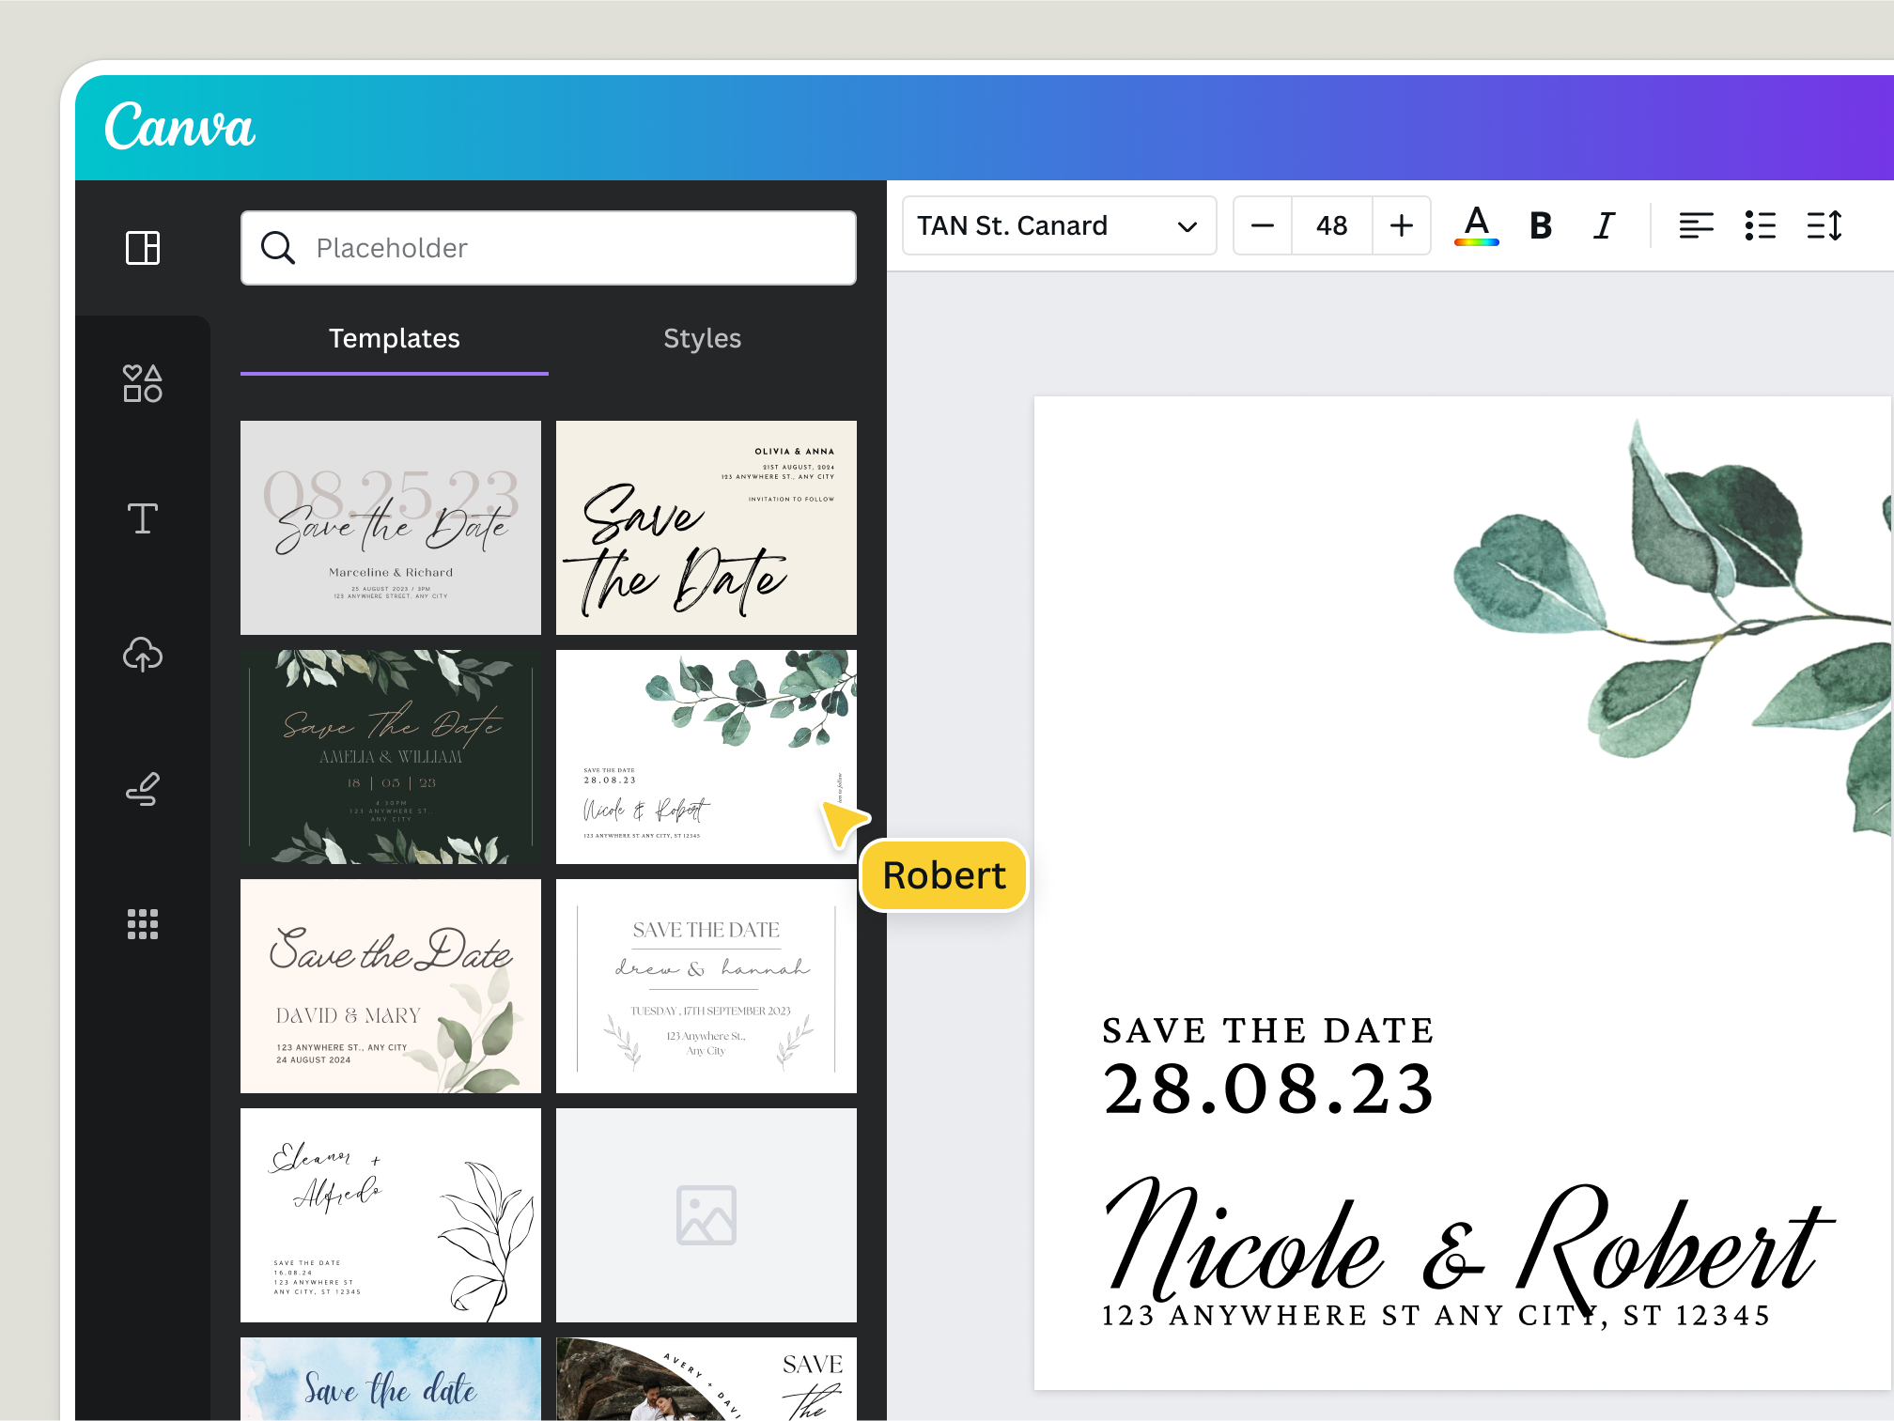Open the Design layout panel icon
Image resolution: width=1894 pixels, height=1421 pixels.
coord(143,248)
